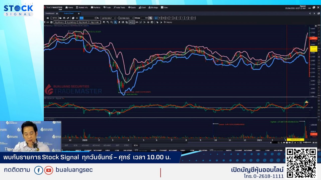Click the zoom in plus icon below chart
The width and height of the screenshot is (321, 180).
tap(295, 142)
